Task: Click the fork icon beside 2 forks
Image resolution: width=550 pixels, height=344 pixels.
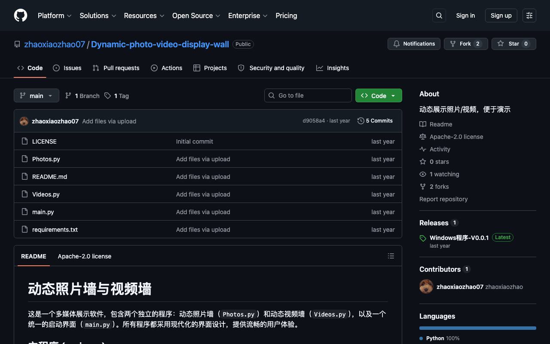Action: [423, 187]
